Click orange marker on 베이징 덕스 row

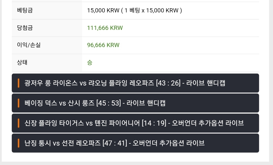click(18, 103)
